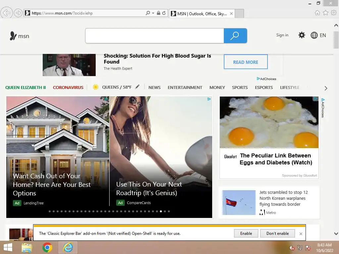Click the AdChoices link below banner ad

[x=266, y=79]
